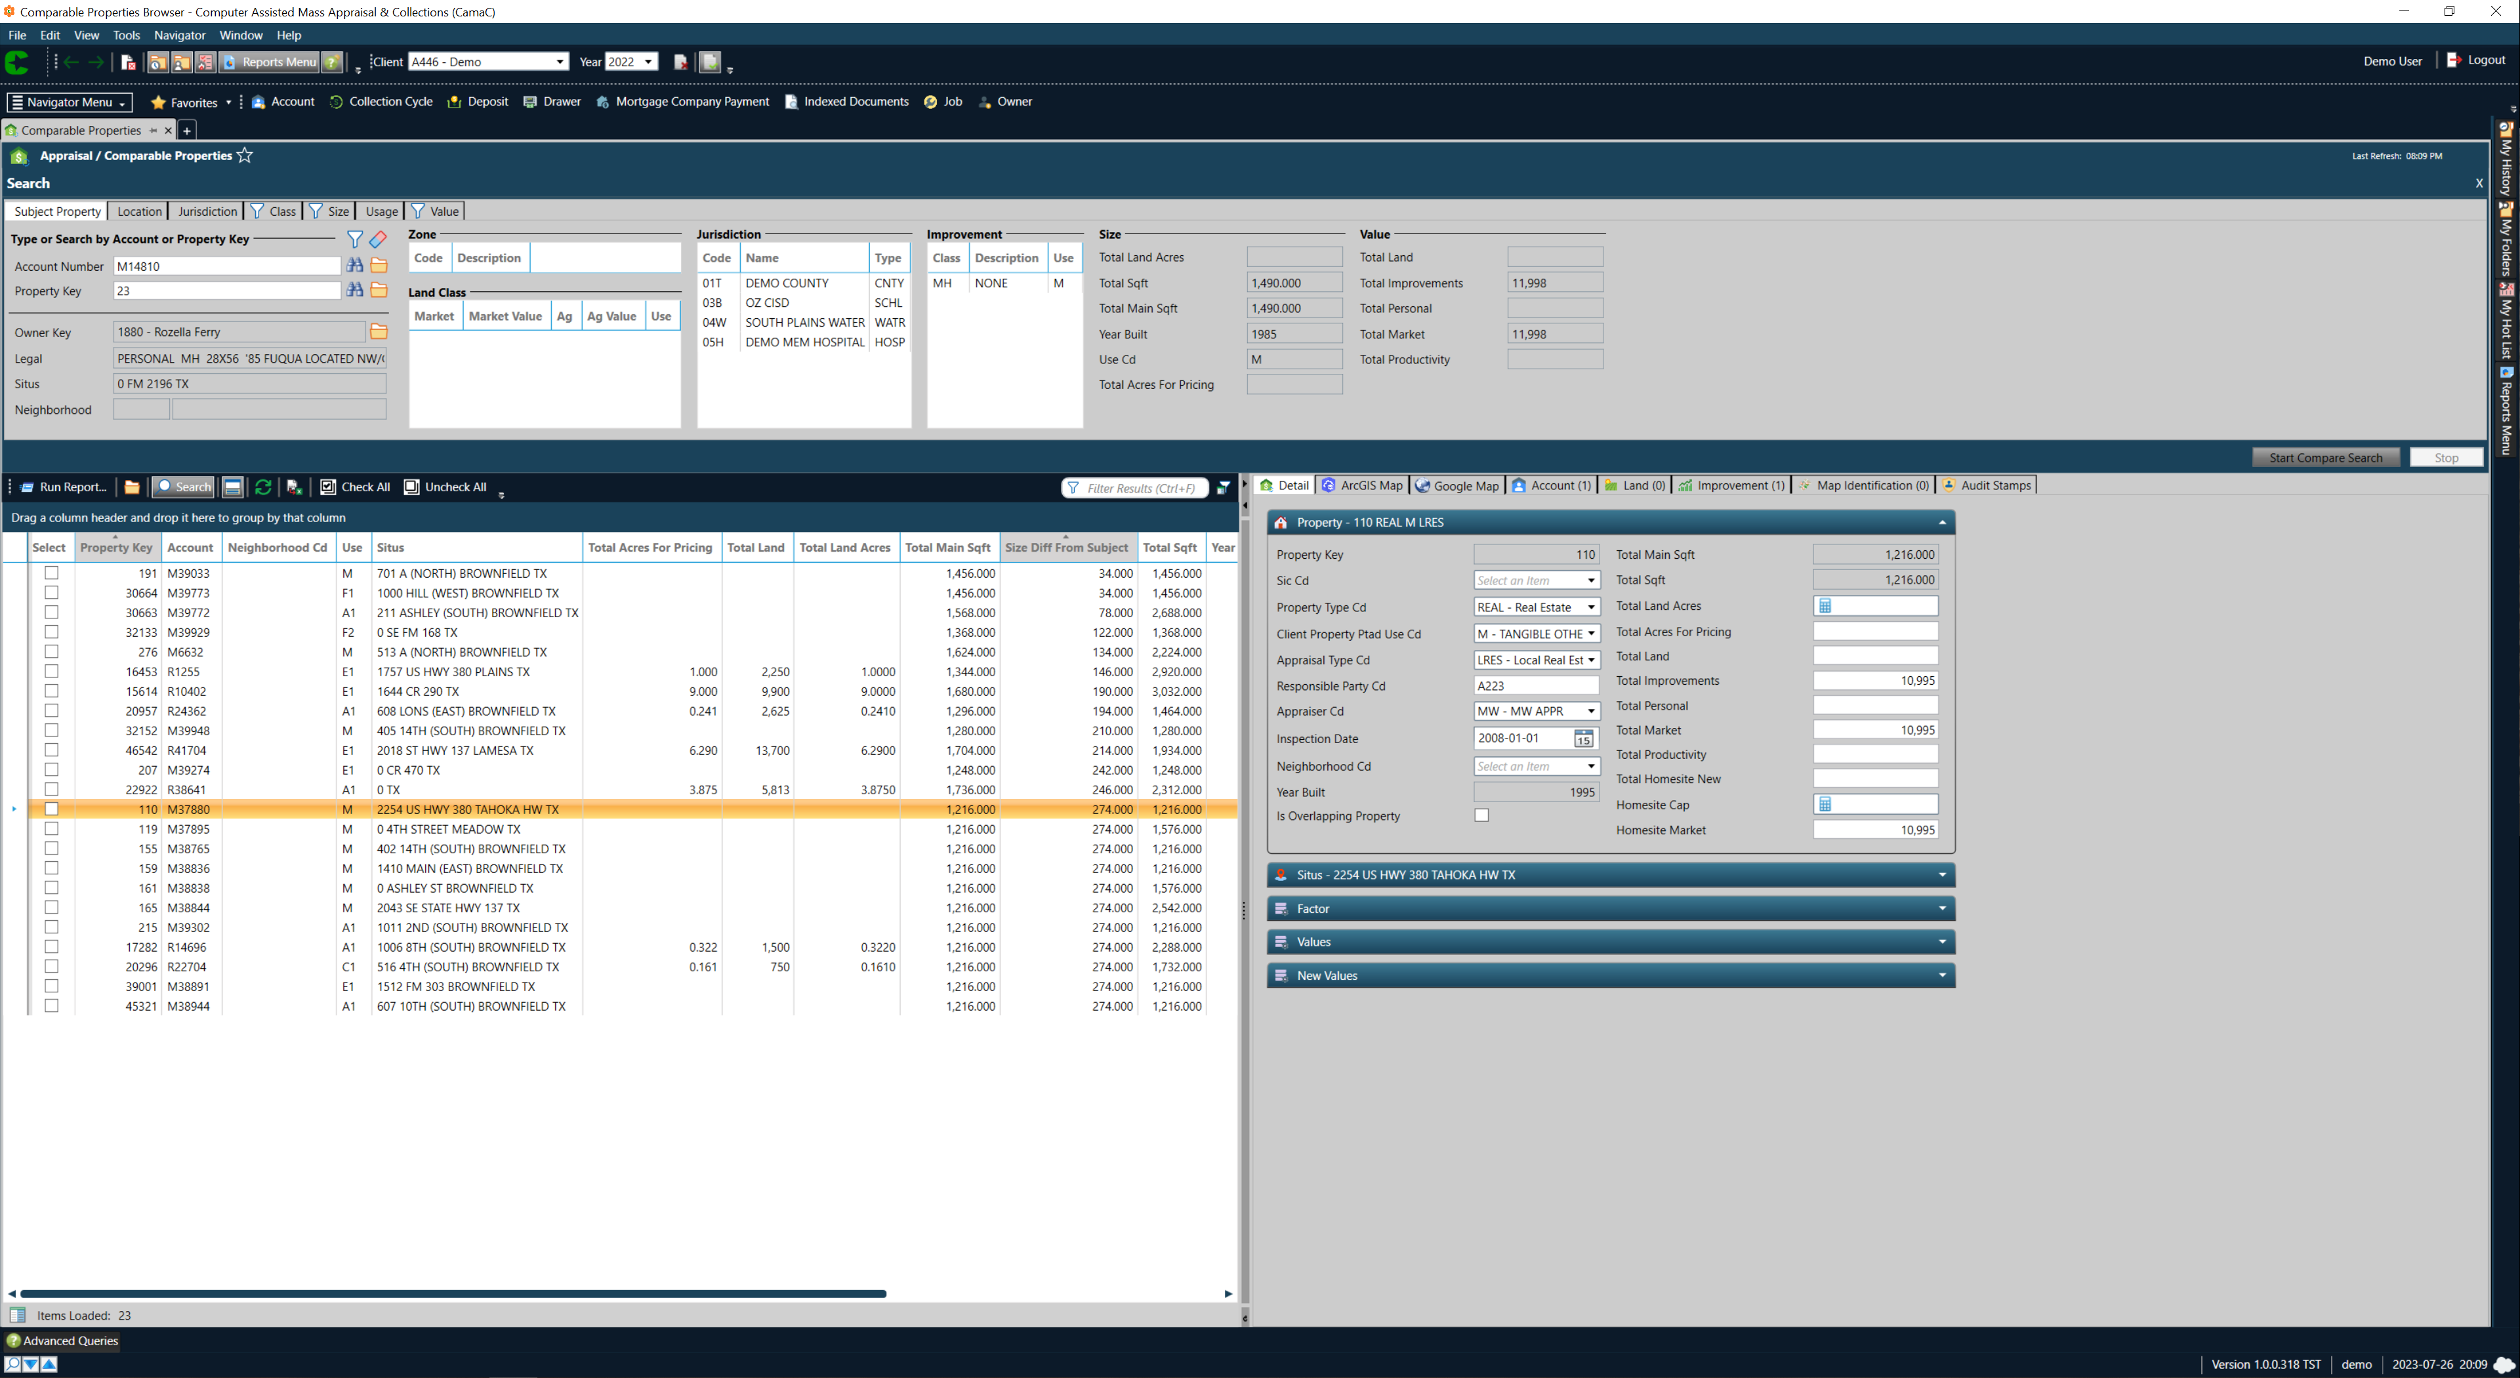Open the Tools menu
The image size is (2520, 1378).
click(126, 35)
